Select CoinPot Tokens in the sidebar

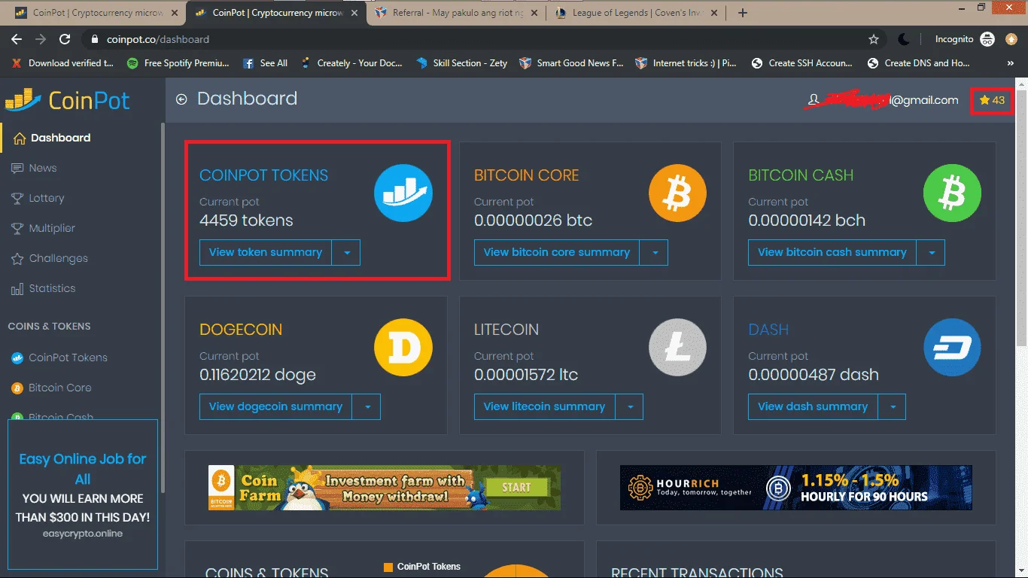pos(59,357)
